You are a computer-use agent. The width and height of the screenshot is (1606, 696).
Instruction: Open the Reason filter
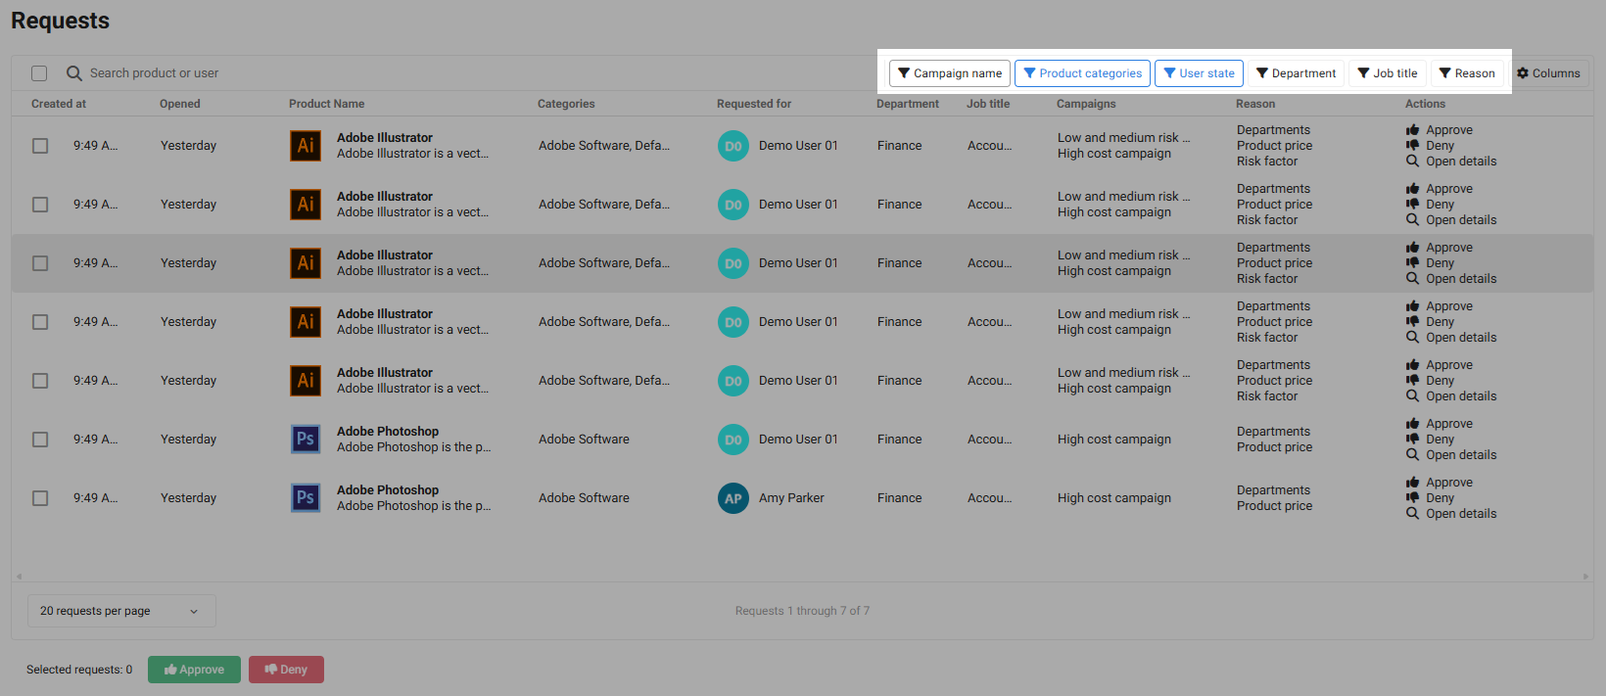click(1466, 73)
